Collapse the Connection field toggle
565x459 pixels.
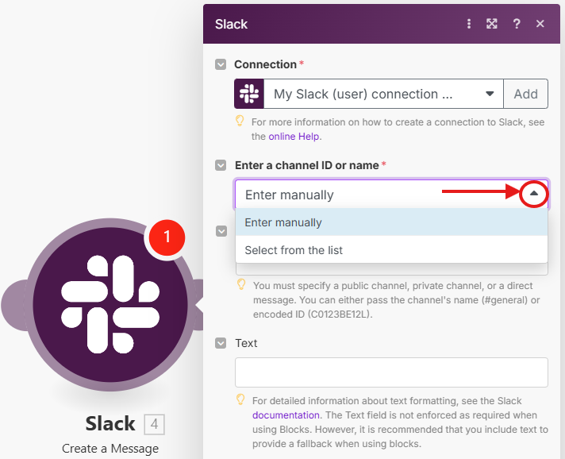pyautogui.click(x=221, y=64)
